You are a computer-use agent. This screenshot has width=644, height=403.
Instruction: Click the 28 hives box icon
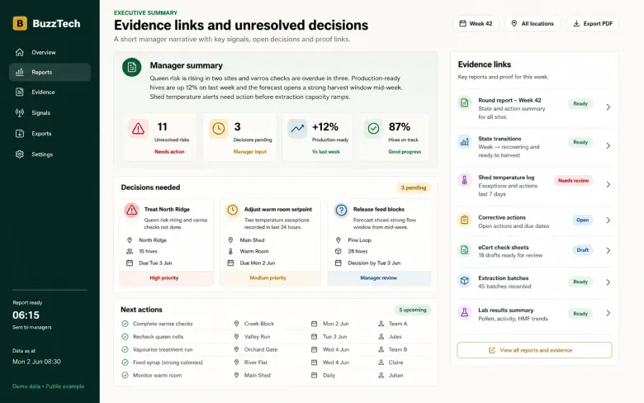(x=338, y=251)
